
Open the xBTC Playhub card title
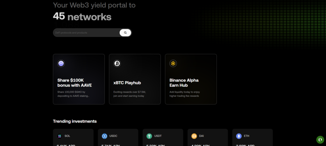point(127,83)
